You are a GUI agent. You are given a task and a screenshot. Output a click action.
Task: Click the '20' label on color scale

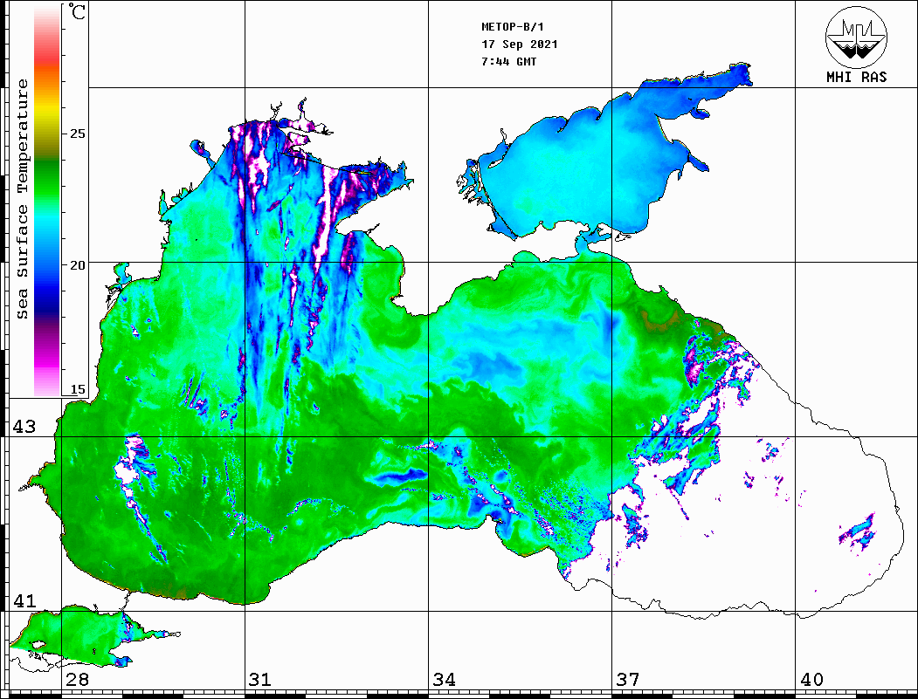(77, 265)
